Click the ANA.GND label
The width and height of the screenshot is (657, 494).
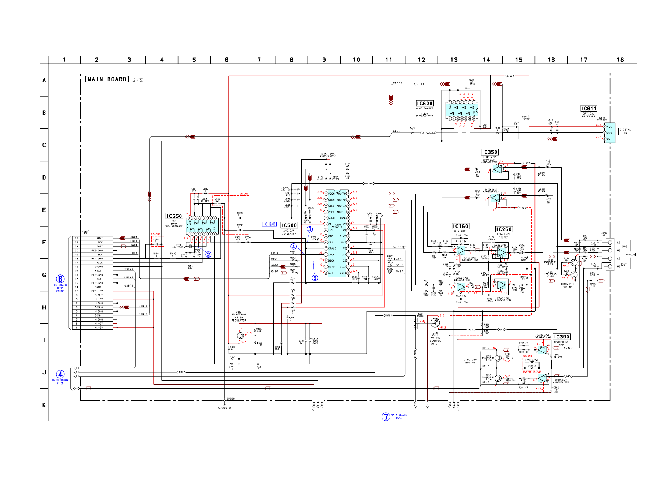point(369,184)
